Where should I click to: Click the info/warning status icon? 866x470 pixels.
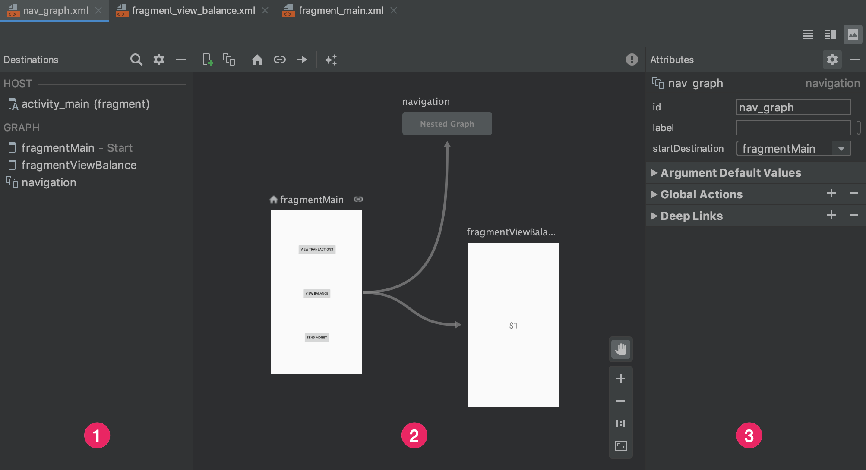(x=632, y=59)
